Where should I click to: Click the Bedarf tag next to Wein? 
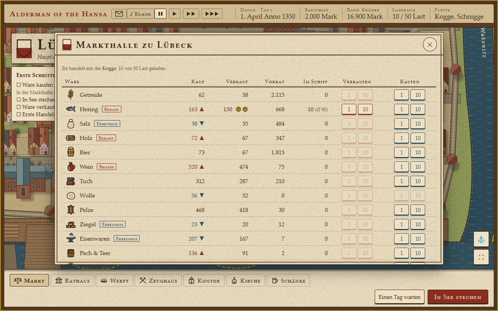pos(106,167)
